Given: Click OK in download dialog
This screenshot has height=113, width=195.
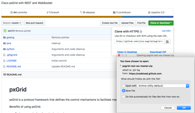Looking at the screenshot, I should 184,108.
